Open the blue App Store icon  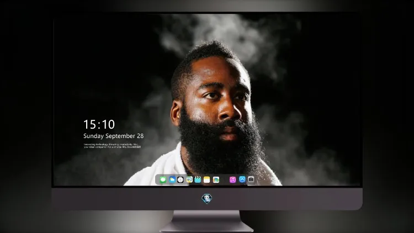click(242, 179)
